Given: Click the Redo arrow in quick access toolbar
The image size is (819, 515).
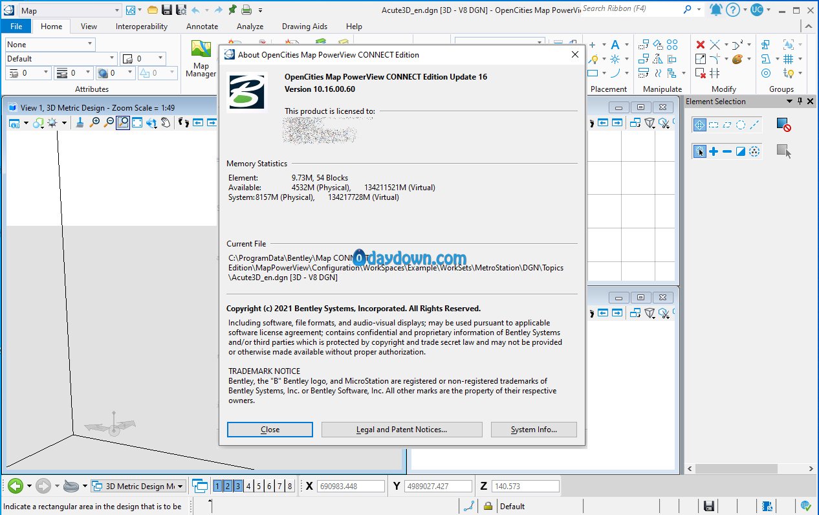Looking at the screenshot, I should [218, 10].
